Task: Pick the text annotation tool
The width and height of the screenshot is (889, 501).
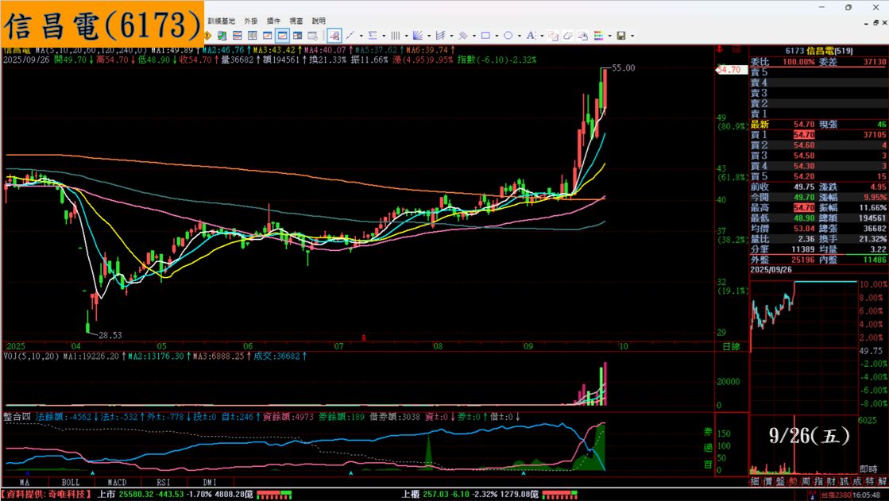Action: coord(531,36)
